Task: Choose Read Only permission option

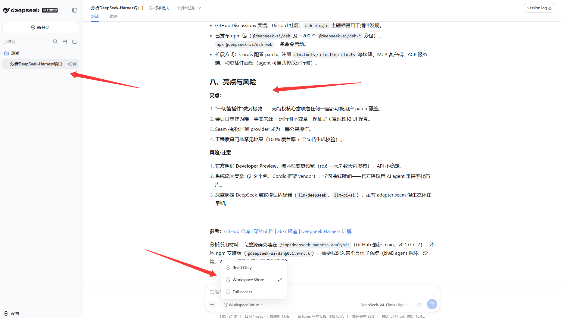Action: tap(254, 268)
